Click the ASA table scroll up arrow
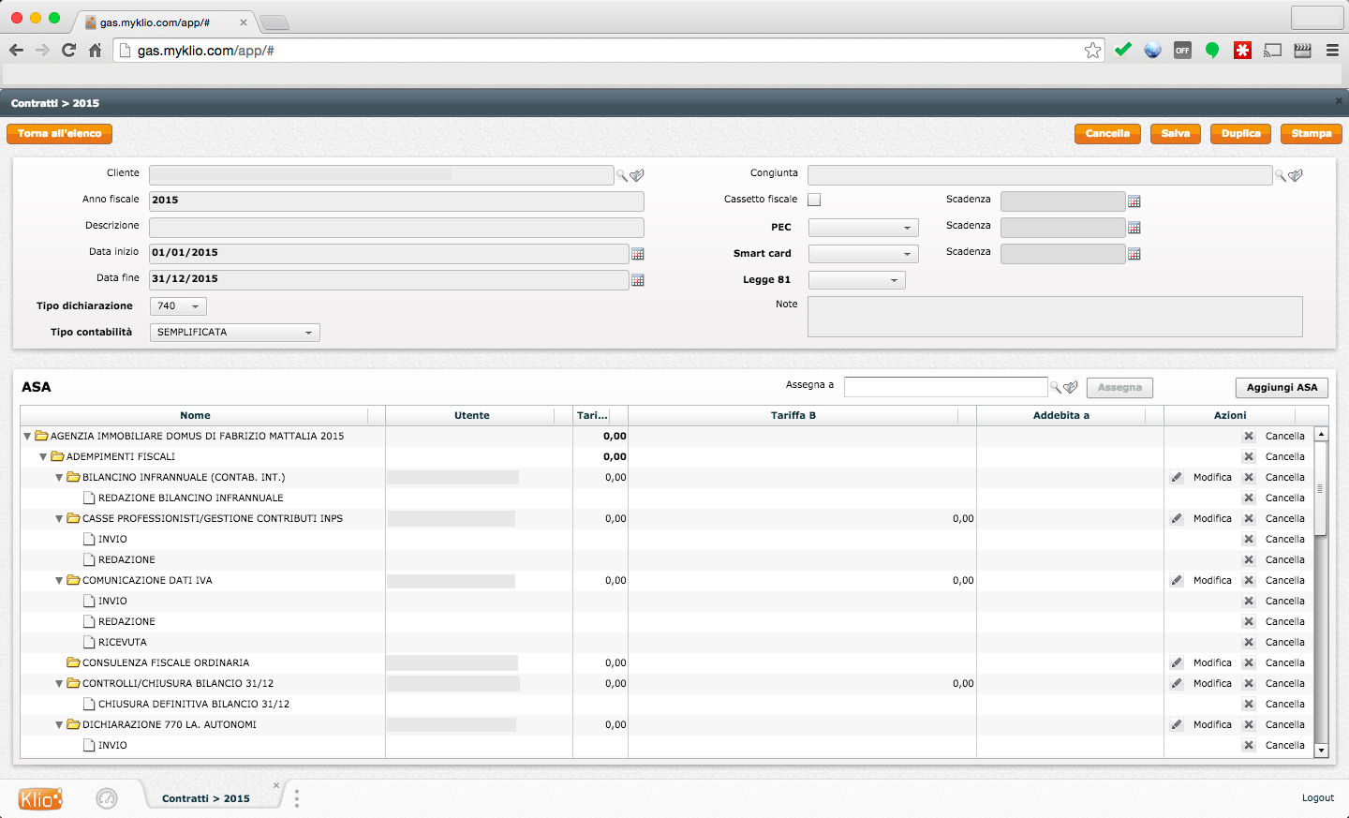This screenshot has width=1349, height=818. point(1321,434)
